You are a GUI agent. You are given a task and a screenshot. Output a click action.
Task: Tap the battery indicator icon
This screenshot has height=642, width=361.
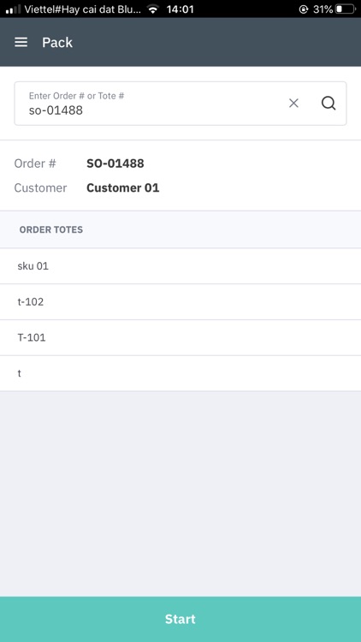tap(345, 9)
